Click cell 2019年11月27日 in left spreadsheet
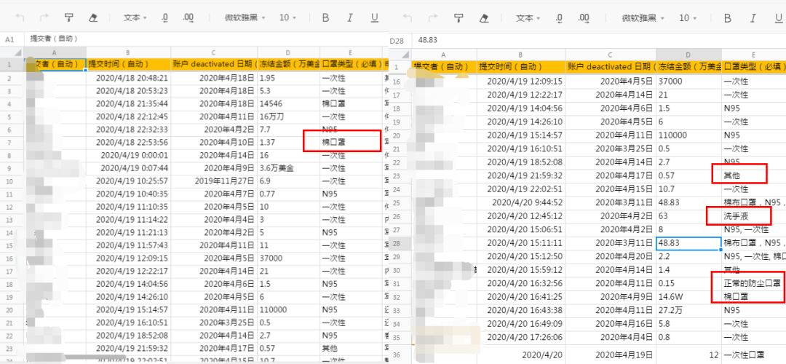This screenshot has height=364, width=786. pyautogui.click(x=213, y=181)
